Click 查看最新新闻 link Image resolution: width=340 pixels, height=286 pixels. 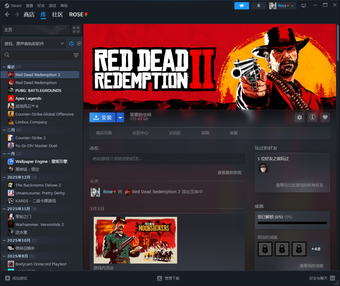pyautogui.click(x=229, y=173)
